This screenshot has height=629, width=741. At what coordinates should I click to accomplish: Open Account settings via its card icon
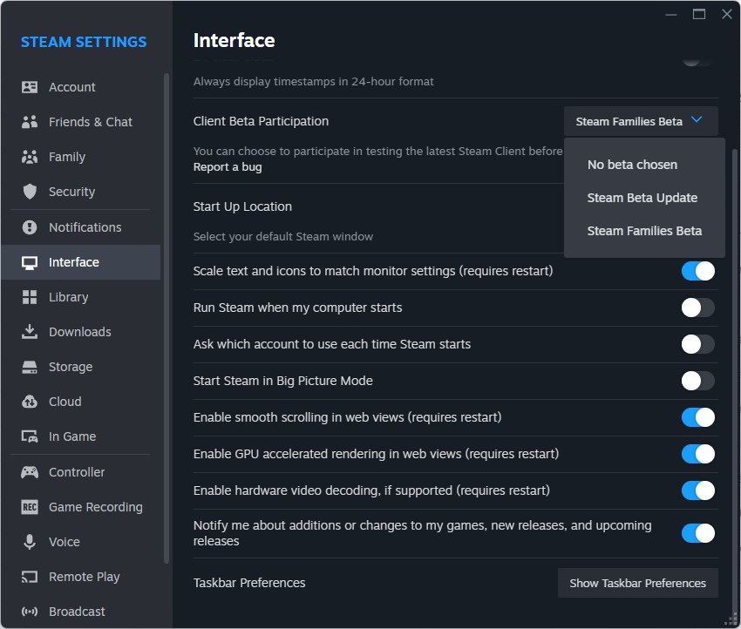point(30,87)
